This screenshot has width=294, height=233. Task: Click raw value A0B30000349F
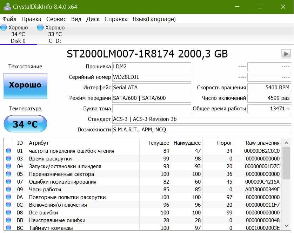coord(262,189)
